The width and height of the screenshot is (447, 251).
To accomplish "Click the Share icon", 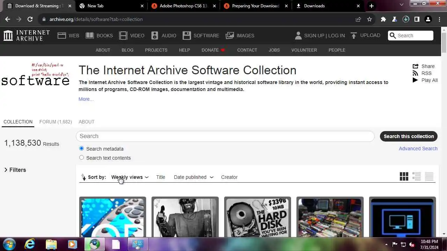I will pos(416,66).
